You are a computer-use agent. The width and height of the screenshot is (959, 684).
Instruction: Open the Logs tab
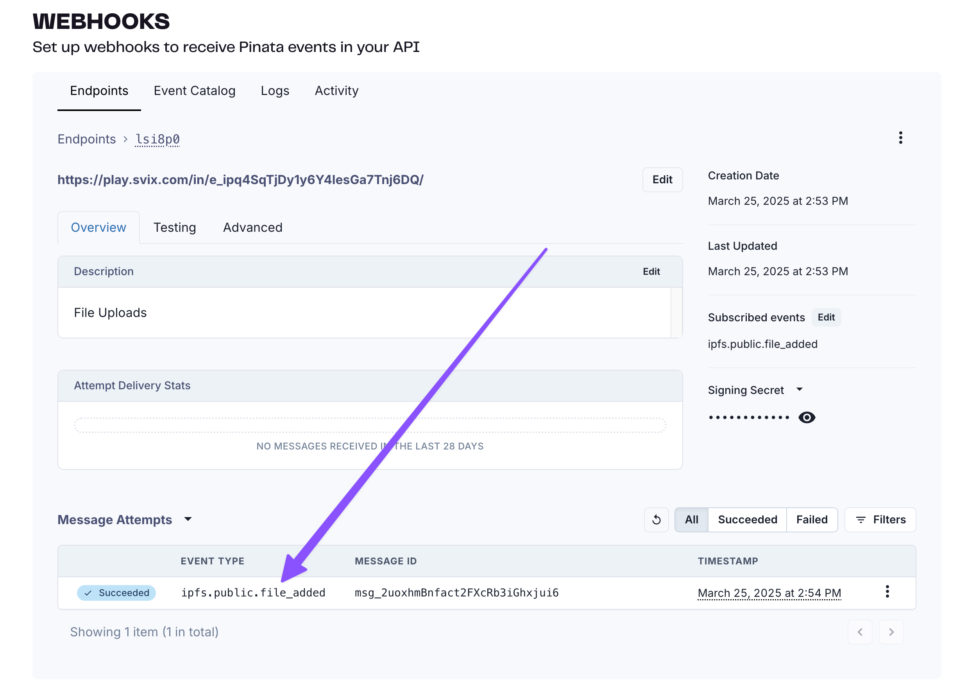pyautogui.click(x=274, y=91)
